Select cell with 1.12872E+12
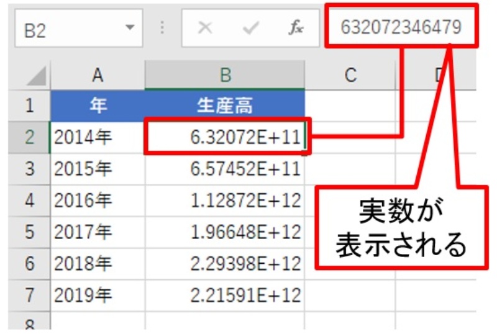The image size is (497, 334). click(225, 200)
